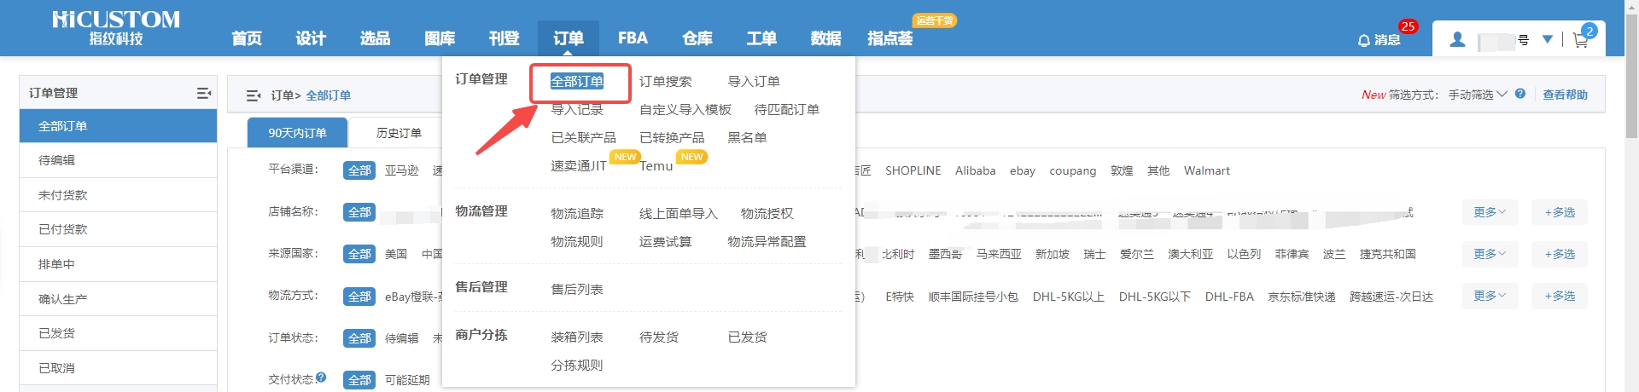
Task: Click the HICUSTOM logo
Action: click(115, 28)
